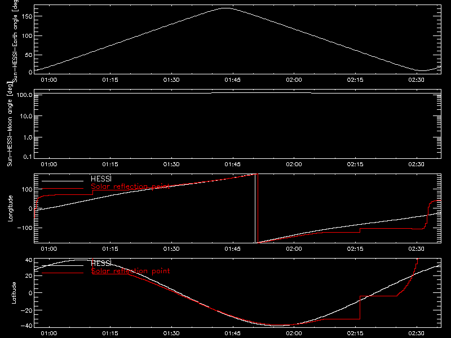
Task: Click 02:30 under the Earth angle plot
Action: (417, 80)
